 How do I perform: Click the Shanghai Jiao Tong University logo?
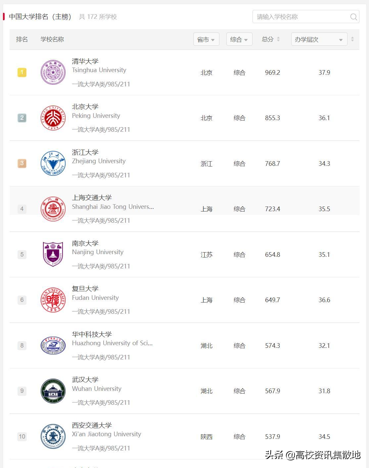pos(53,209)
